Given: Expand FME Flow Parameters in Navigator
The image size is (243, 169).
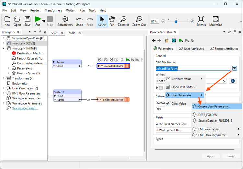Looking at the screenshot, I should (4, 93).
